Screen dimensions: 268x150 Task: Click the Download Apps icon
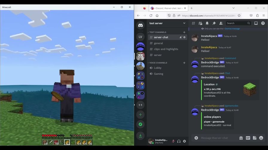click(140, 136)
